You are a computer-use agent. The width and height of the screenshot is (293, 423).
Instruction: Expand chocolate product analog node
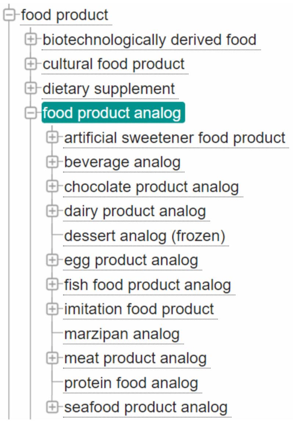point(52,187)
